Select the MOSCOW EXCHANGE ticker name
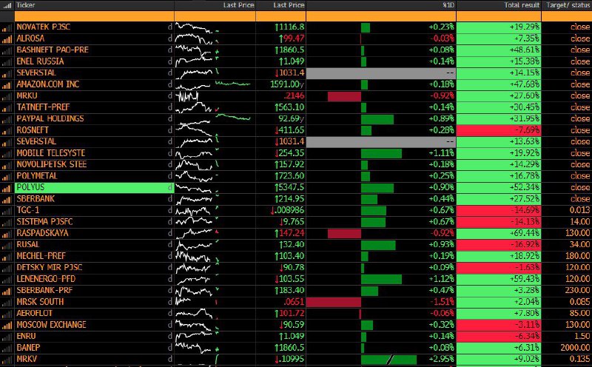 51,325
